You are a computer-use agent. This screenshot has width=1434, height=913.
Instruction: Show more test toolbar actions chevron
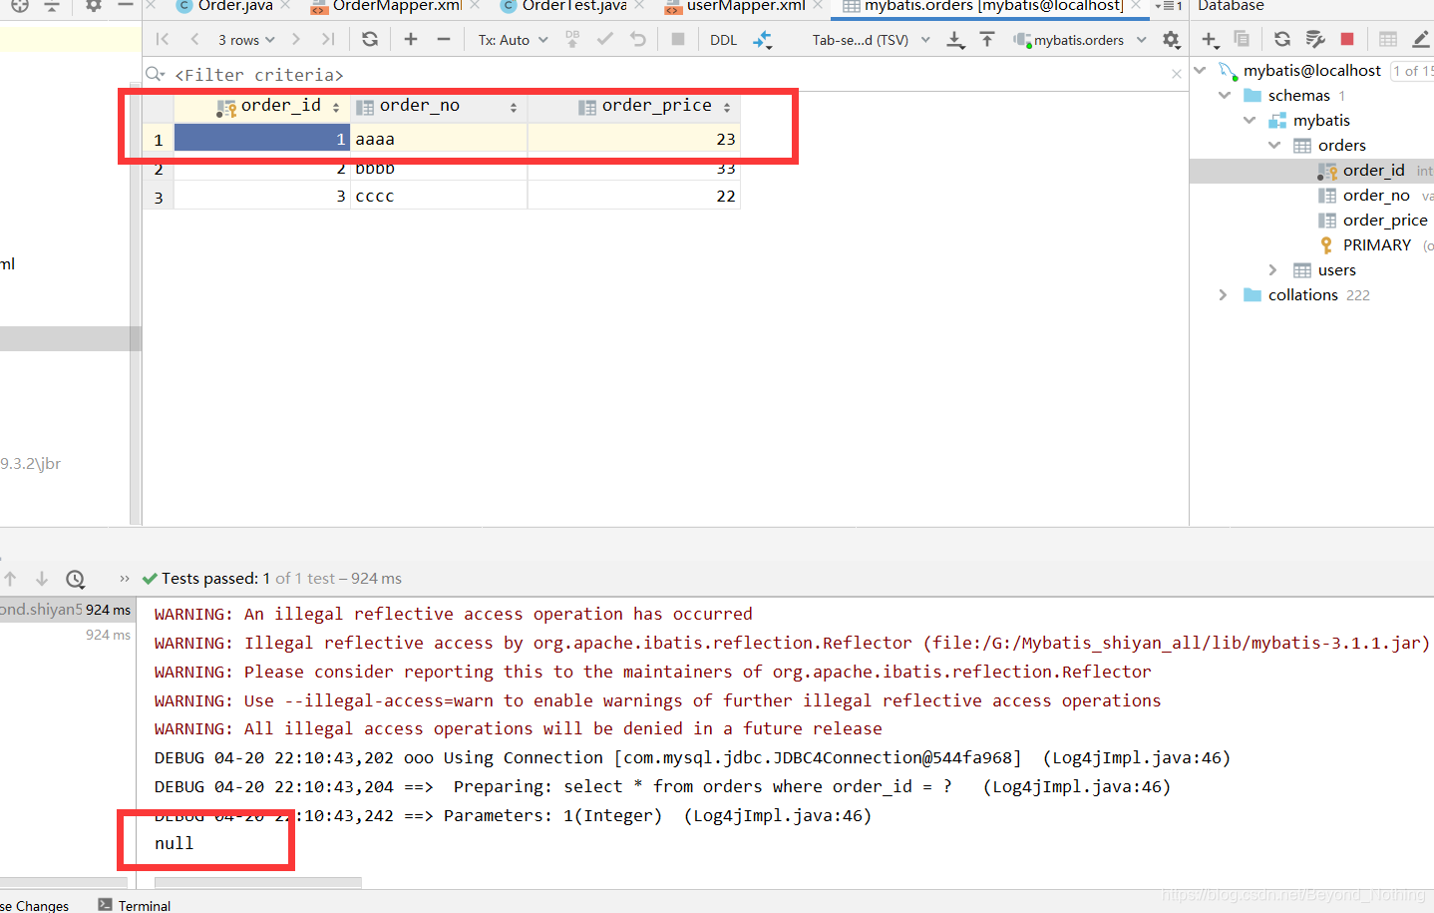click(x=125, y=579)
